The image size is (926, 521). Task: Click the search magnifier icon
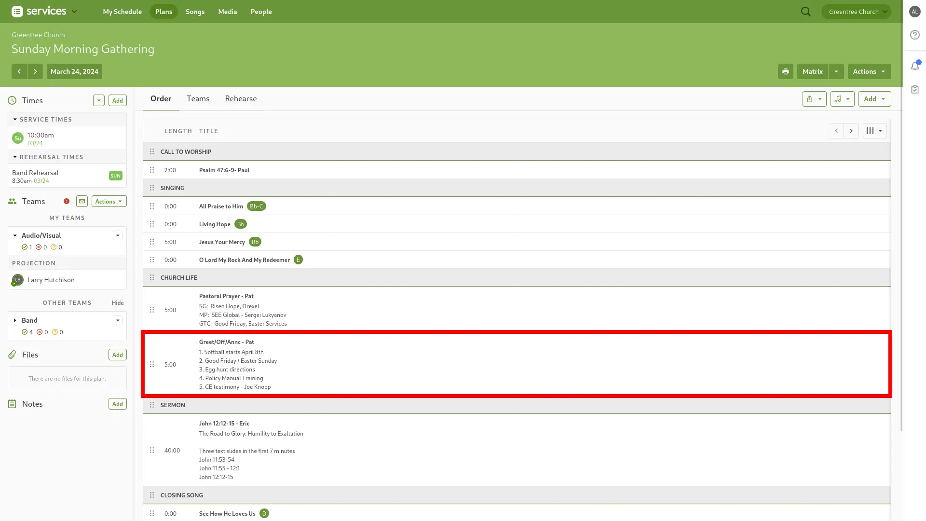coord(805,12)
